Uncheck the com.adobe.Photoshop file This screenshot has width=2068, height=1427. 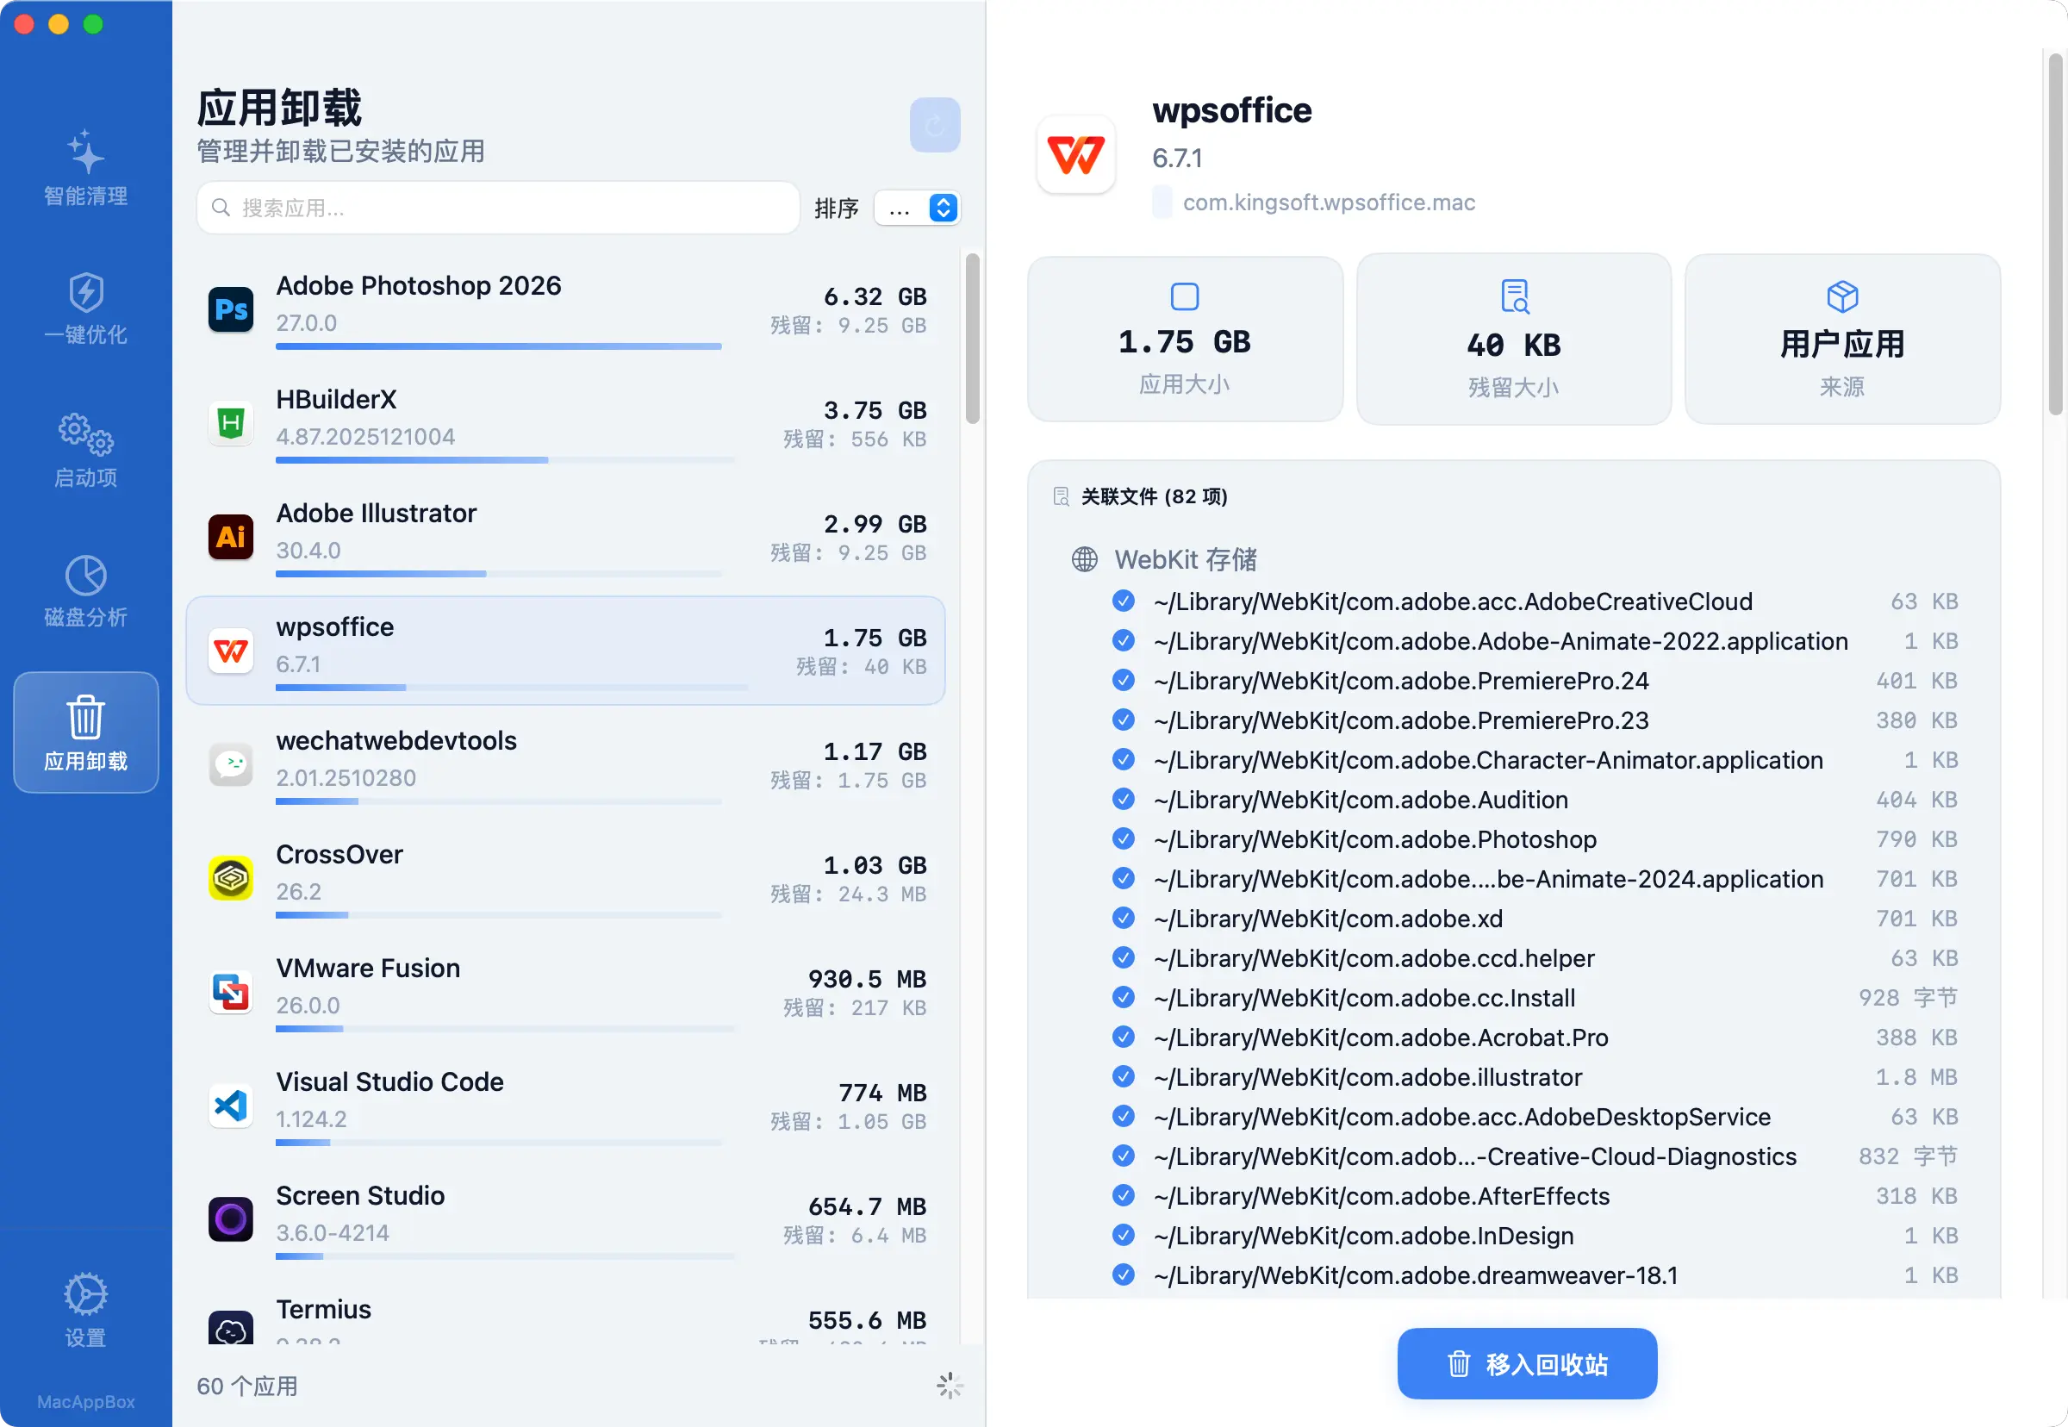click(x=1123, y=838)
